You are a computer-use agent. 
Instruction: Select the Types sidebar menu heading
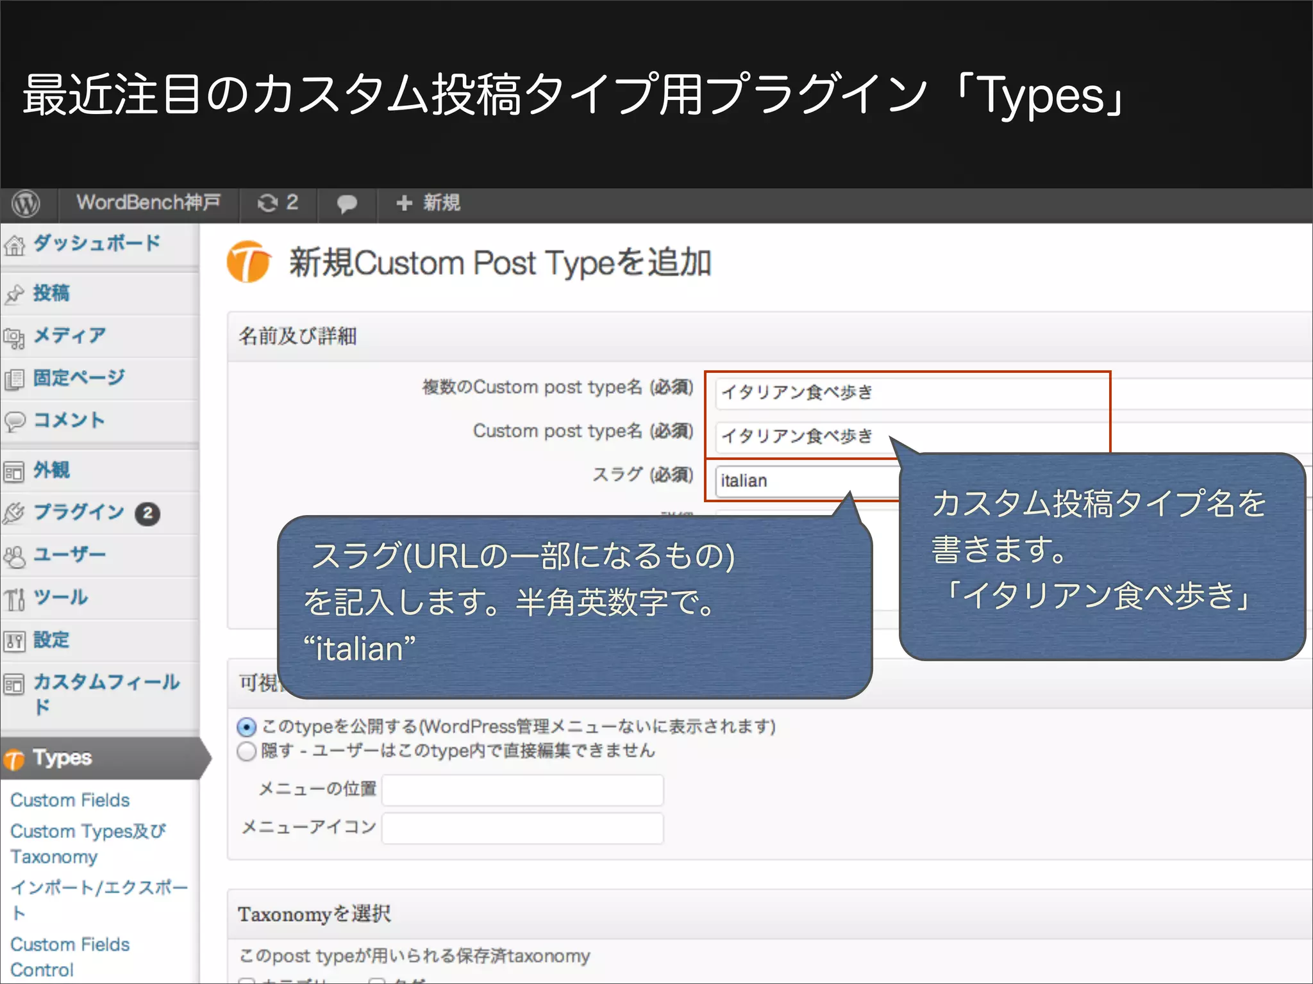[62, 758]
